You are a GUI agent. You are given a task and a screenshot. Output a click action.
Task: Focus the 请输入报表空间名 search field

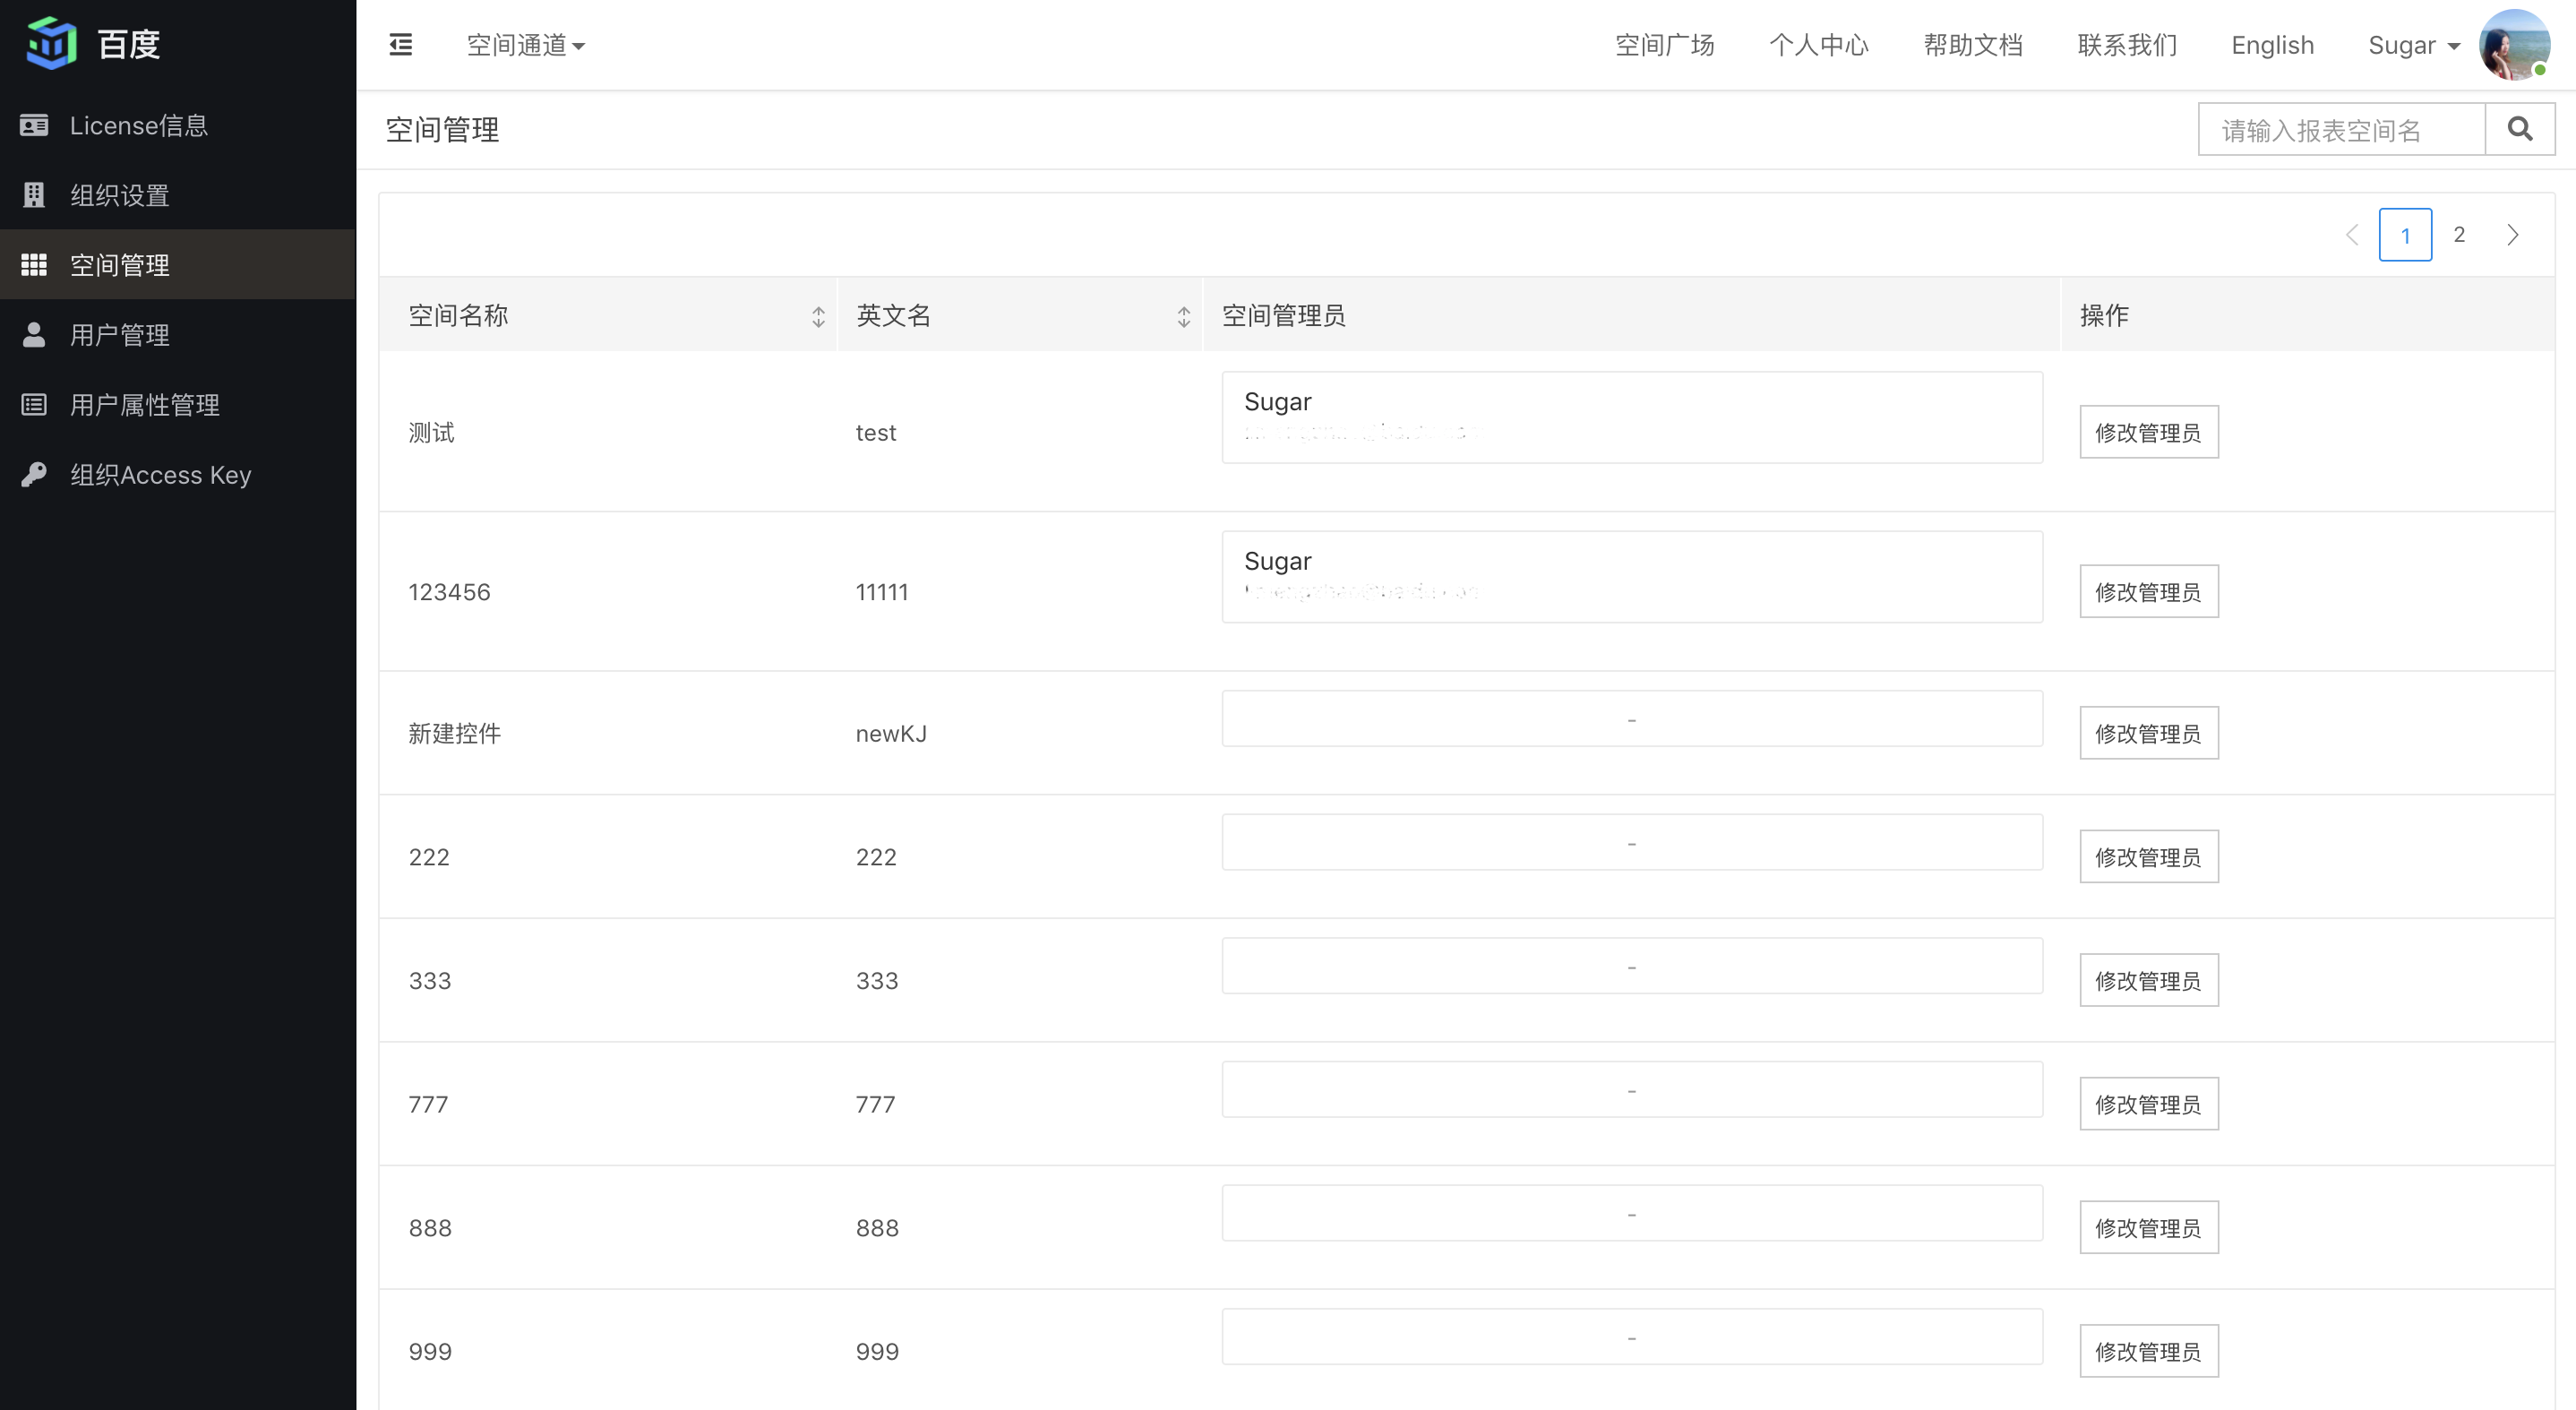click(x=2340, y=130)
